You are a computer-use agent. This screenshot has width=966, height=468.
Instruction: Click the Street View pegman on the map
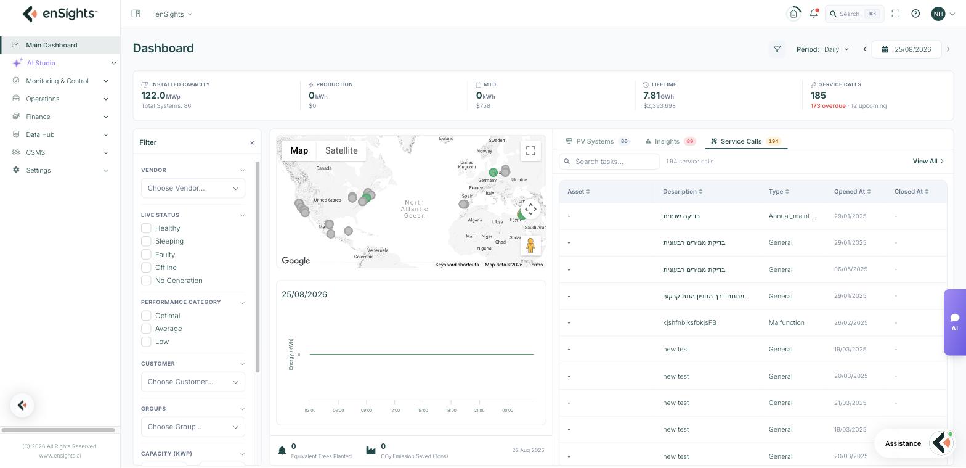pos(530,245)
